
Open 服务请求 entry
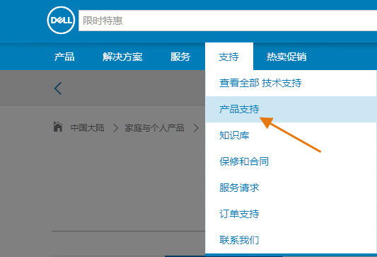pos(239,188)
